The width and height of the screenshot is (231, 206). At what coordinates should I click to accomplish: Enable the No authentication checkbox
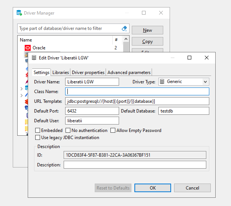[68, 130]
